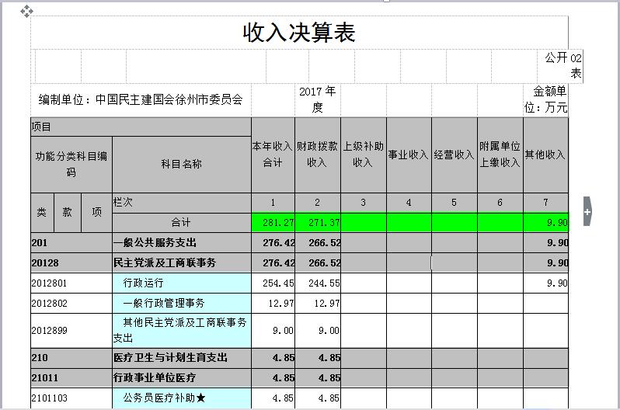Screen dimensions: 620x410
Task: Select the 附属单位上缴收入 column header
Action: [500, 155]
